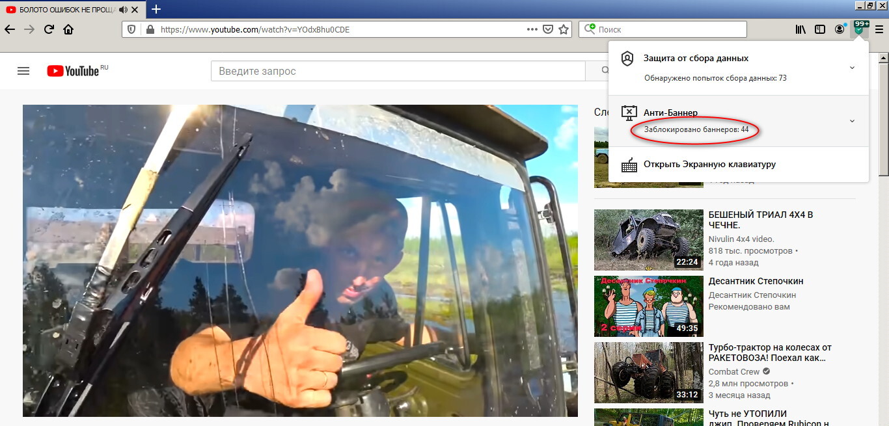Go back to the previous page
Image resolution: width=889 pixels, height=426 pixels.
[10, 29]
